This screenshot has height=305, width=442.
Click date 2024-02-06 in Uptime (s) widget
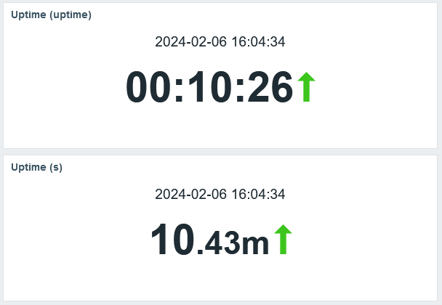pyautogui.click(x=190, y=194)
